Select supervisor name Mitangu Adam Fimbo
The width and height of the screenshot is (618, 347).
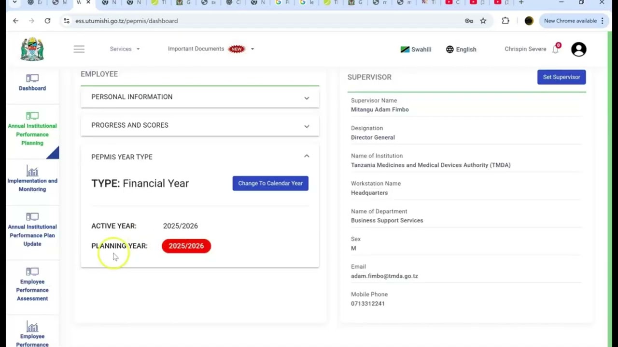(x=380, y=109)
